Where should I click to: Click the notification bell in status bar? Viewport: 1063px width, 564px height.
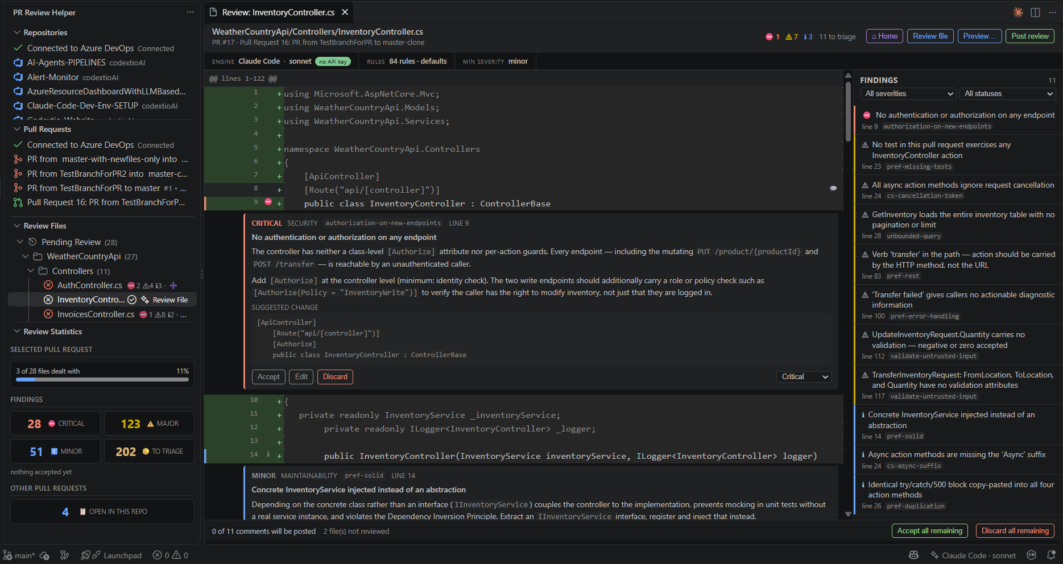(x=1051, y=555)
